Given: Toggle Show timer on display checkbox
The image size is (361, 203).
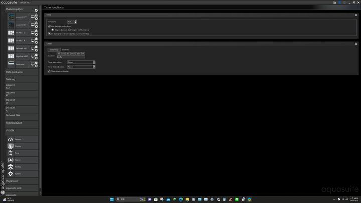Looking at the screenshot, I should 49,71.
